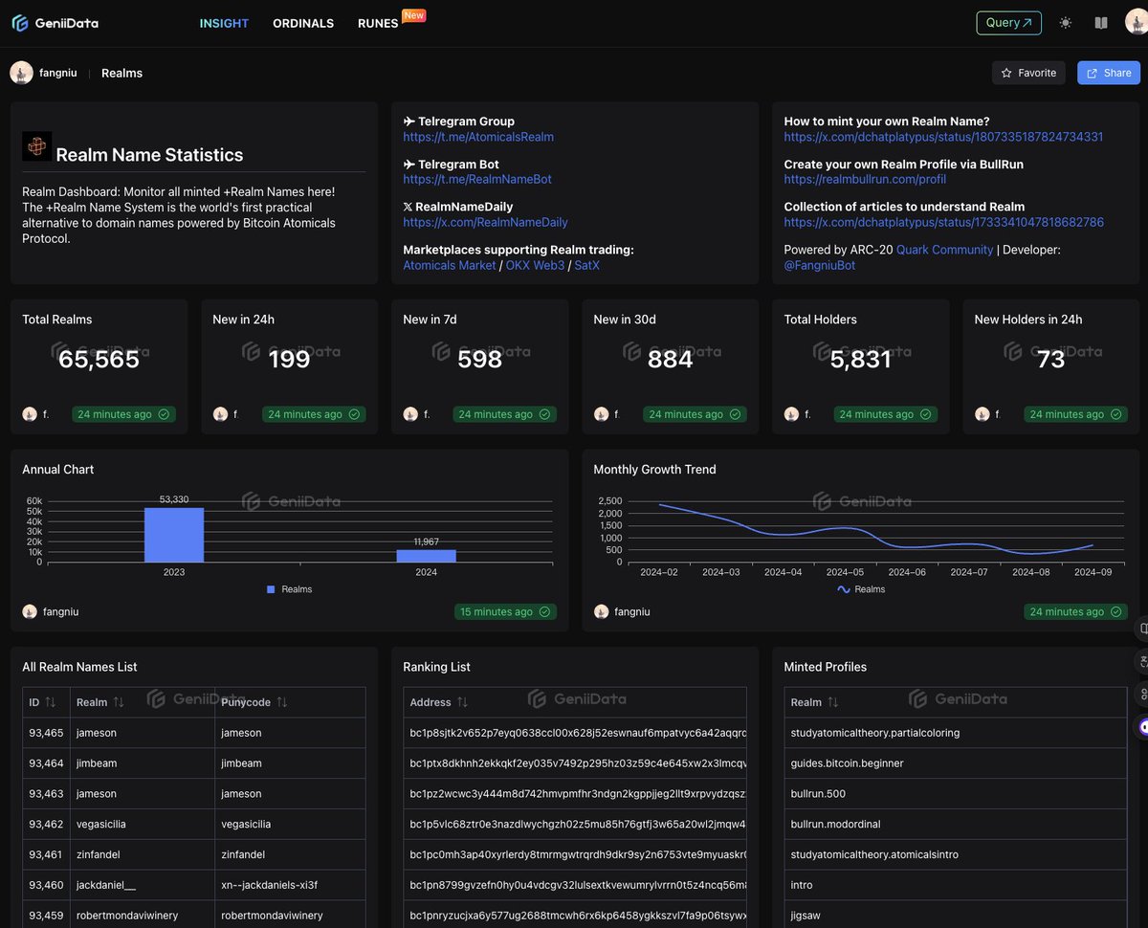Select robertmondaviwinery realm cell

click(x=142, y=916)
